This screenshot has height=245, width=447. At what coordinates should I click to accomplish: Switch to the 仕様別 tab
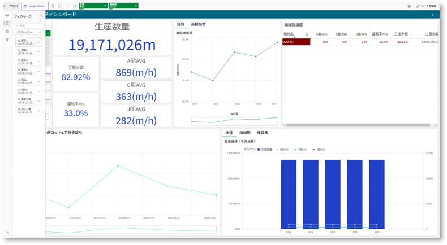point(263,133)
